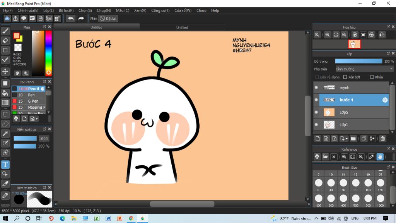Open the Pha trộn blend mode dropdown
Viewport: 396px width, 223px height.
click(364, 69)
